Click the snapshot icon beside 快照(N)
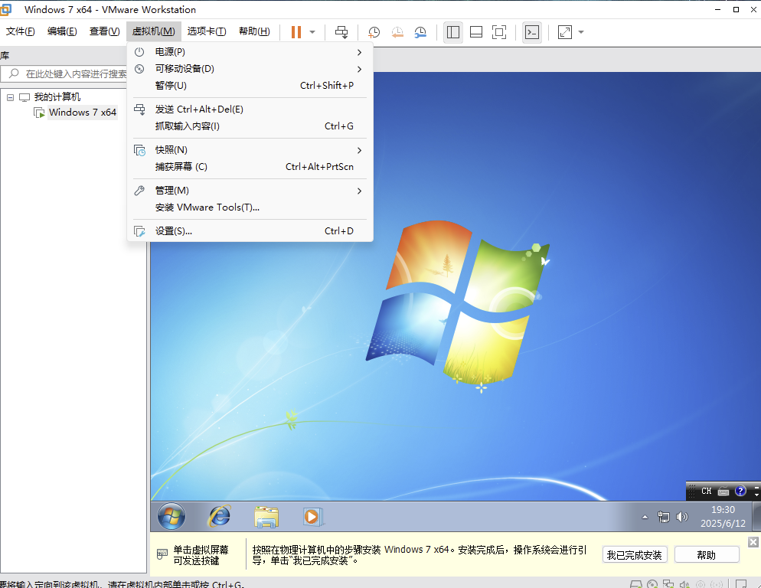Image resolution: width=761 pixels, height=588 pixels. [x=139, y=151]
